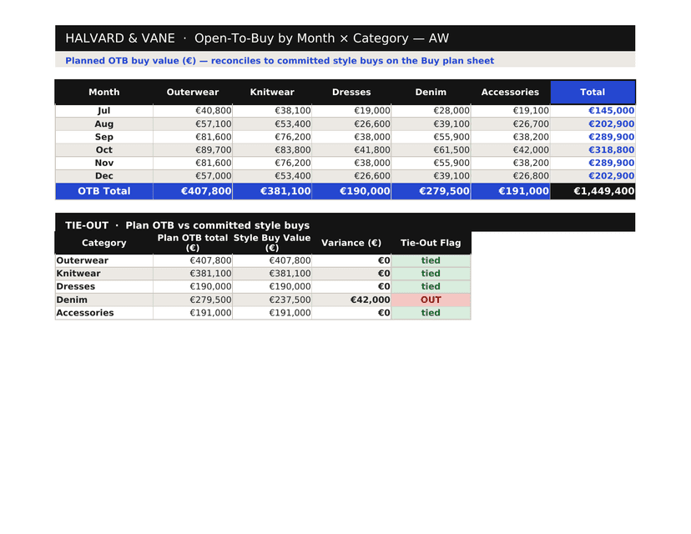Click the Tie-Out Flag header

pos(431,243)
